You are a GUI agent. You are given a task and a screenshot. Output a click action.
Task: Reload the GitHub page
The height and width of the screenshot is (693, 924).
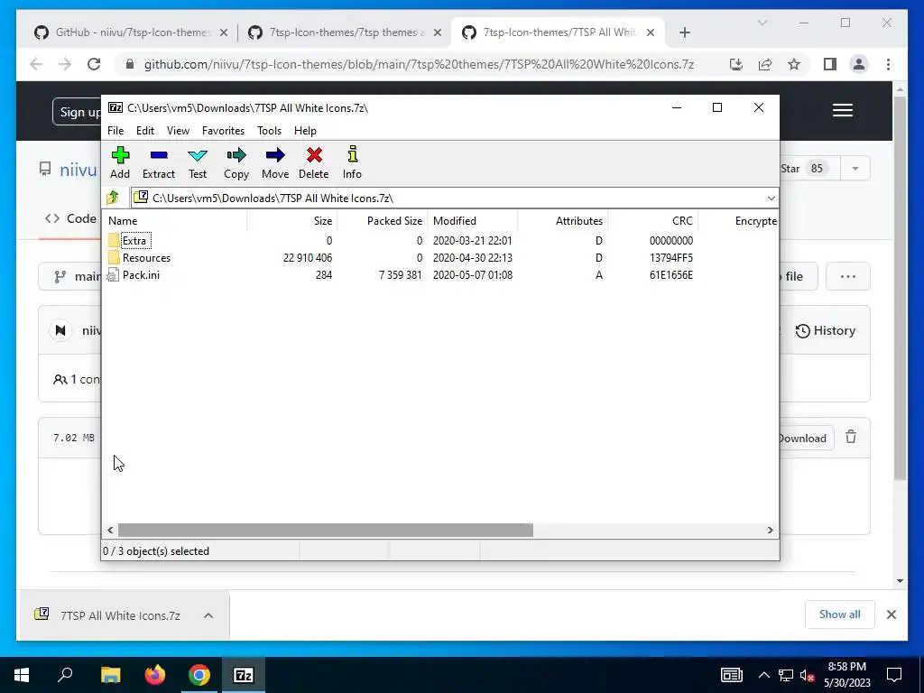(x=94, y=64)
